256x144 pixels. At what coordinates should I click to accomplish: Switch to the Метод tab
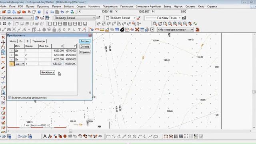13,41
